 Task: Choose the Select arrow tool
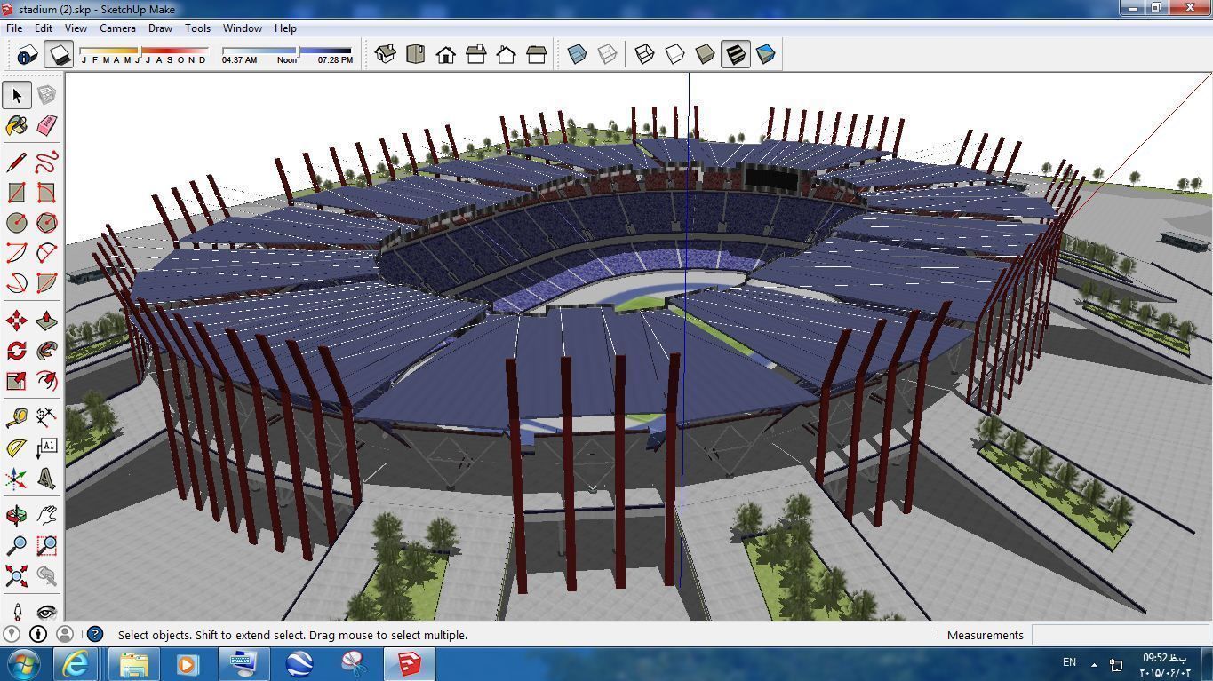pos(16,95)
